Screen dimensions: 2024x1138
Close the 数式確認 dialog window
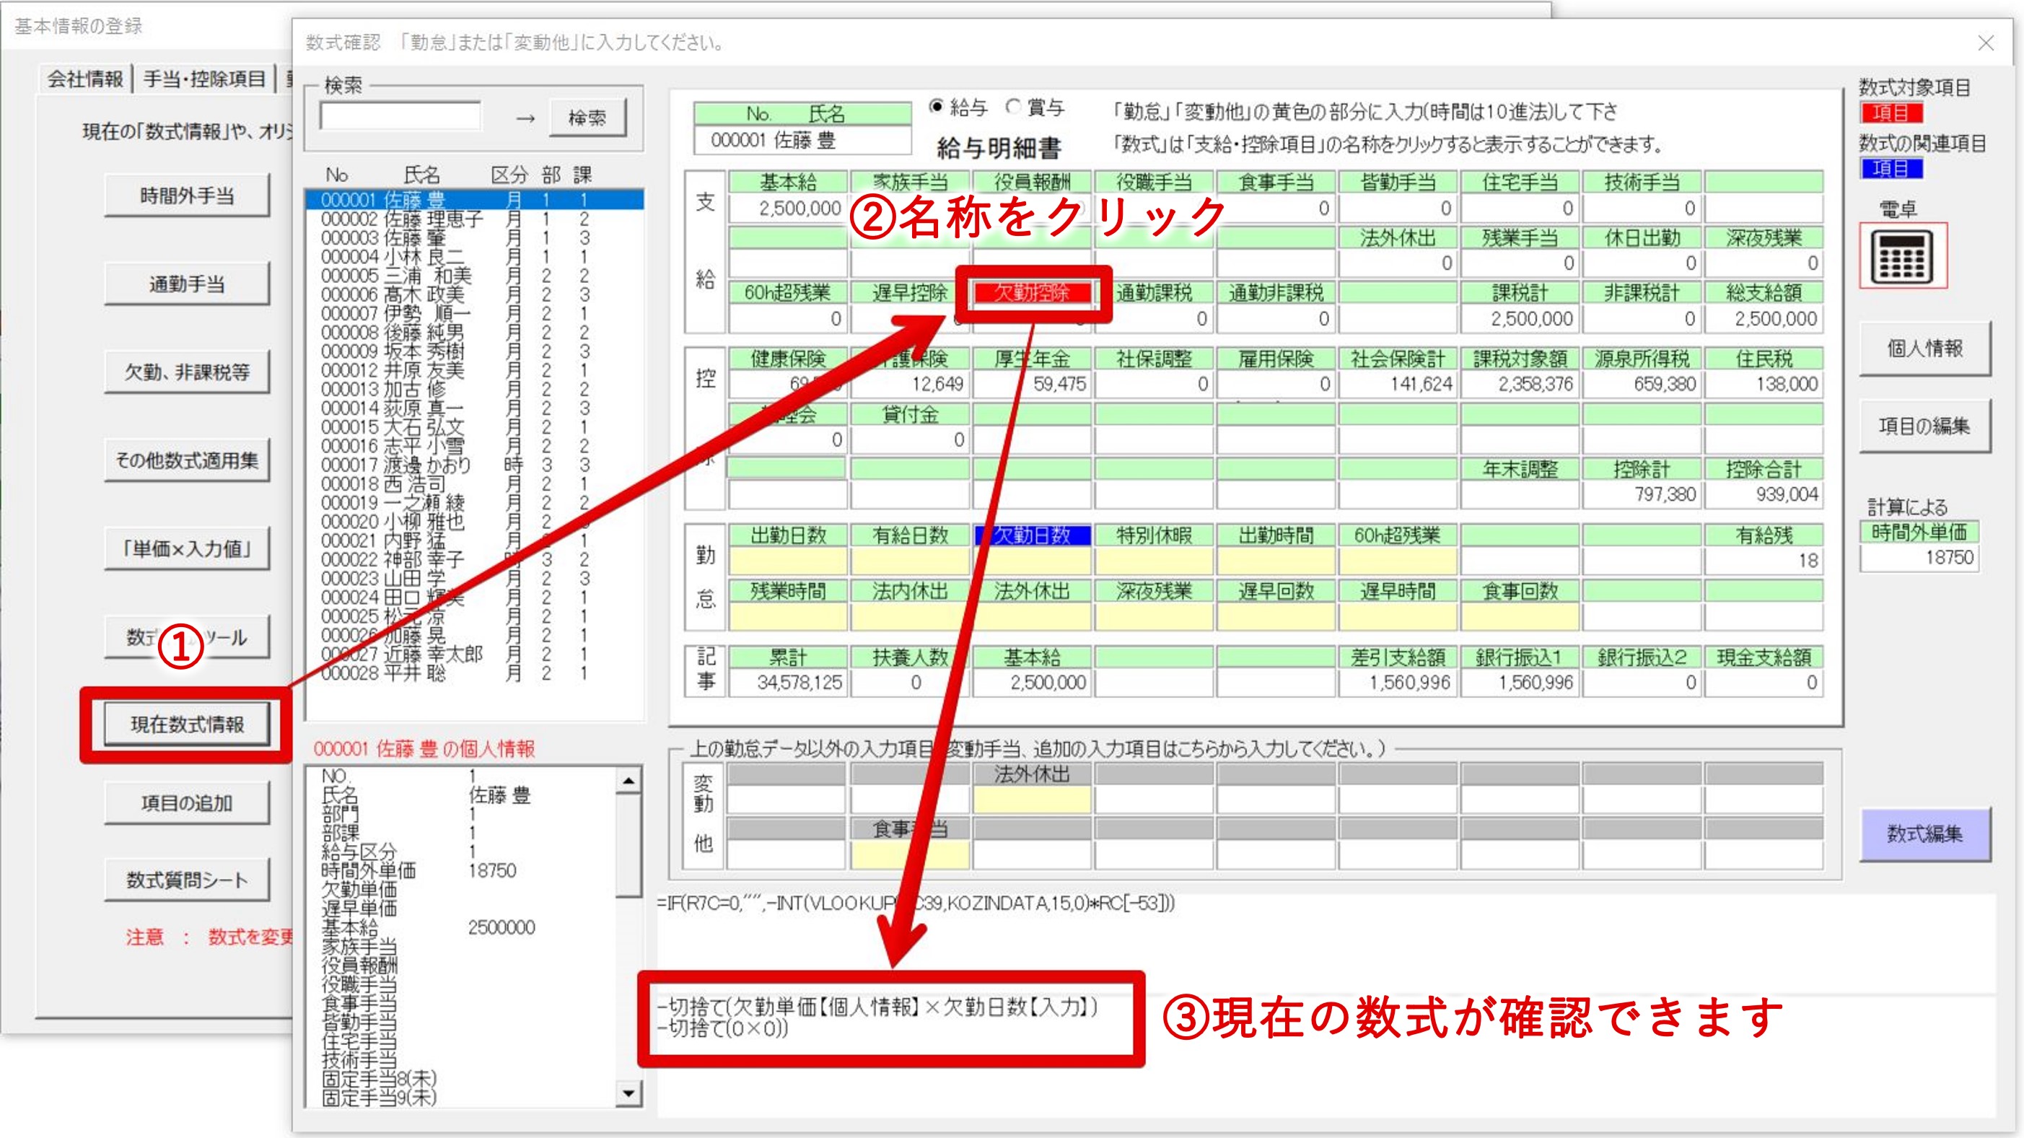point(1986,43)
